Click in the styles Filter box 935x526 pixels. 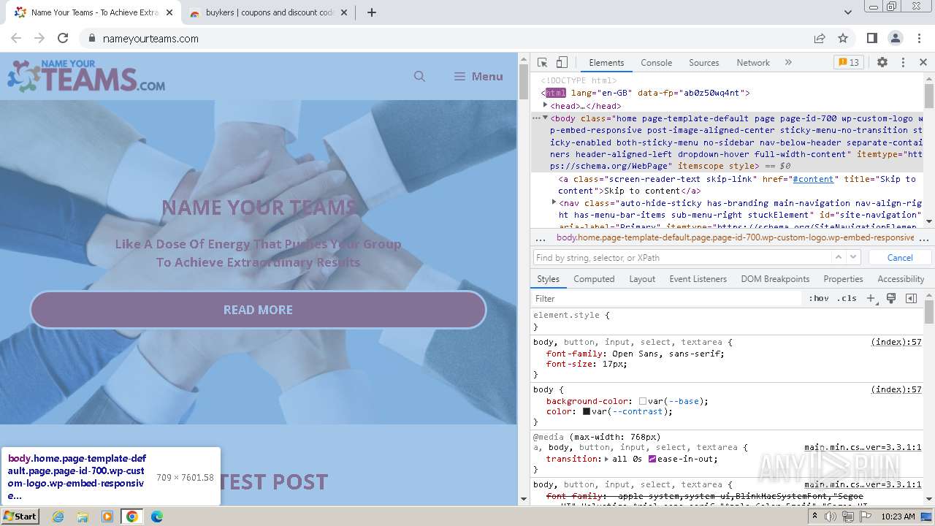tap(666, 299)
